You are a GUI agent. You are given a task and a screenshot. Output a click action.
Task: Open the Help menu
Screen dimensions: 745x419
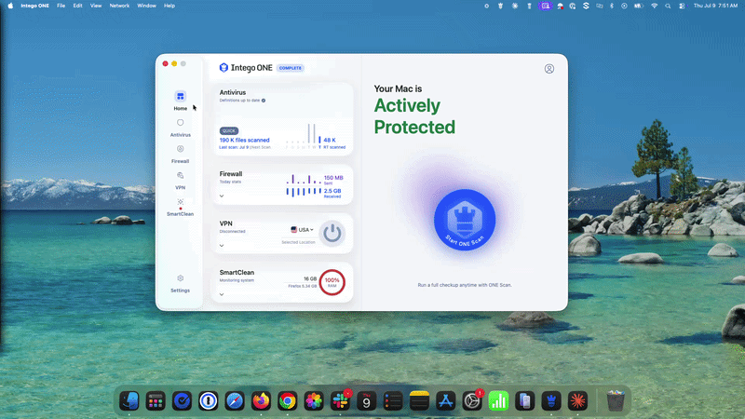[169, 6]
